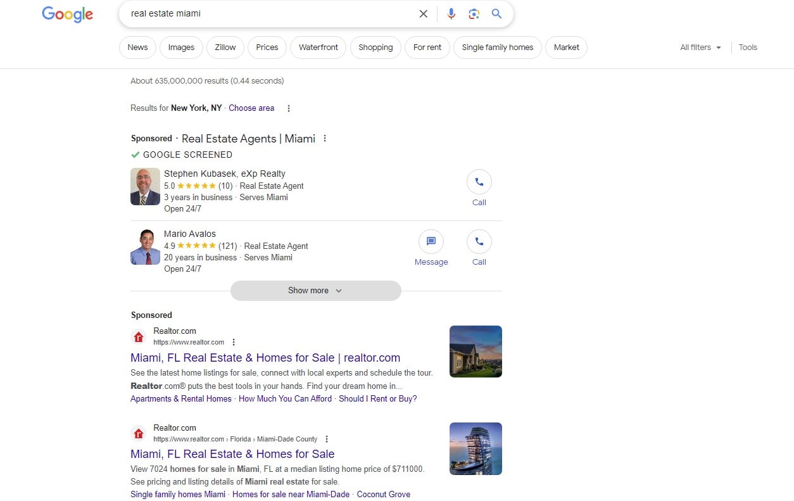Open Stephen Kubasek, eXp Realty listing

tap(225, 174)
